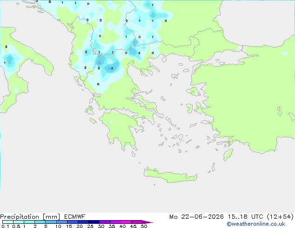Click the above-50 mm arrow tip of legend
This screenshot has height=228, width=295.
tap(147, 222)
